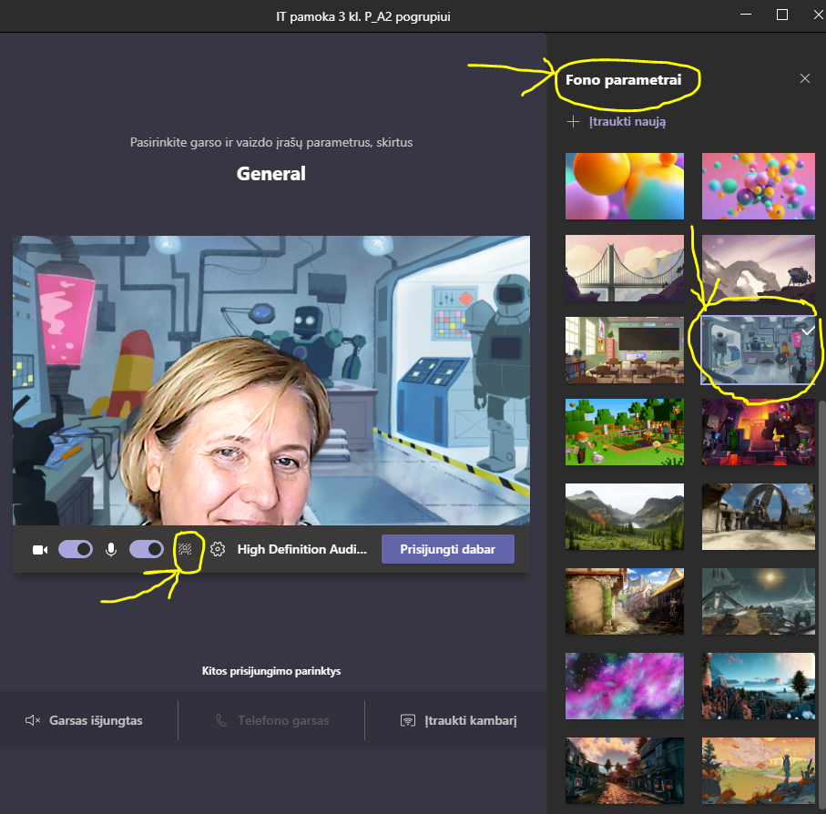Maximize the meeting window

782,15
